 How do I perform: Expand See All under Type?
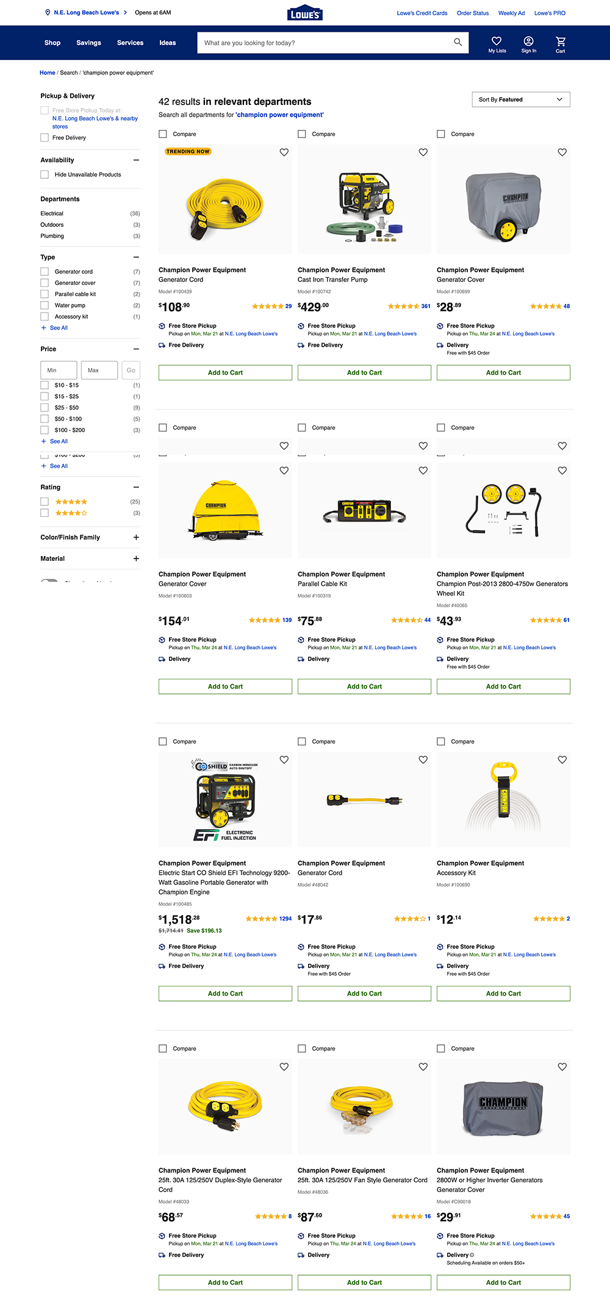[x=54, y=328]
